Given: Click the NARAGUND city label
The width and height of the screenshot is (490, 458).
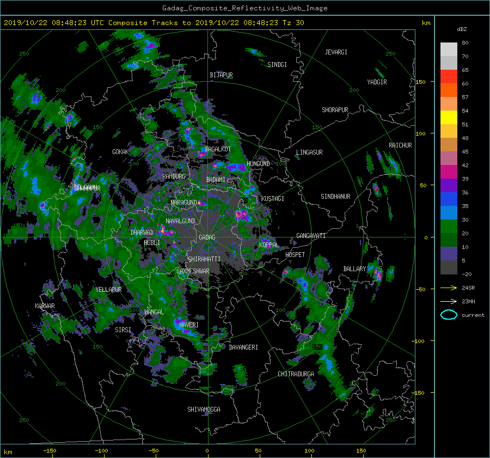Looking at the screenshot, I should point(184,203).
